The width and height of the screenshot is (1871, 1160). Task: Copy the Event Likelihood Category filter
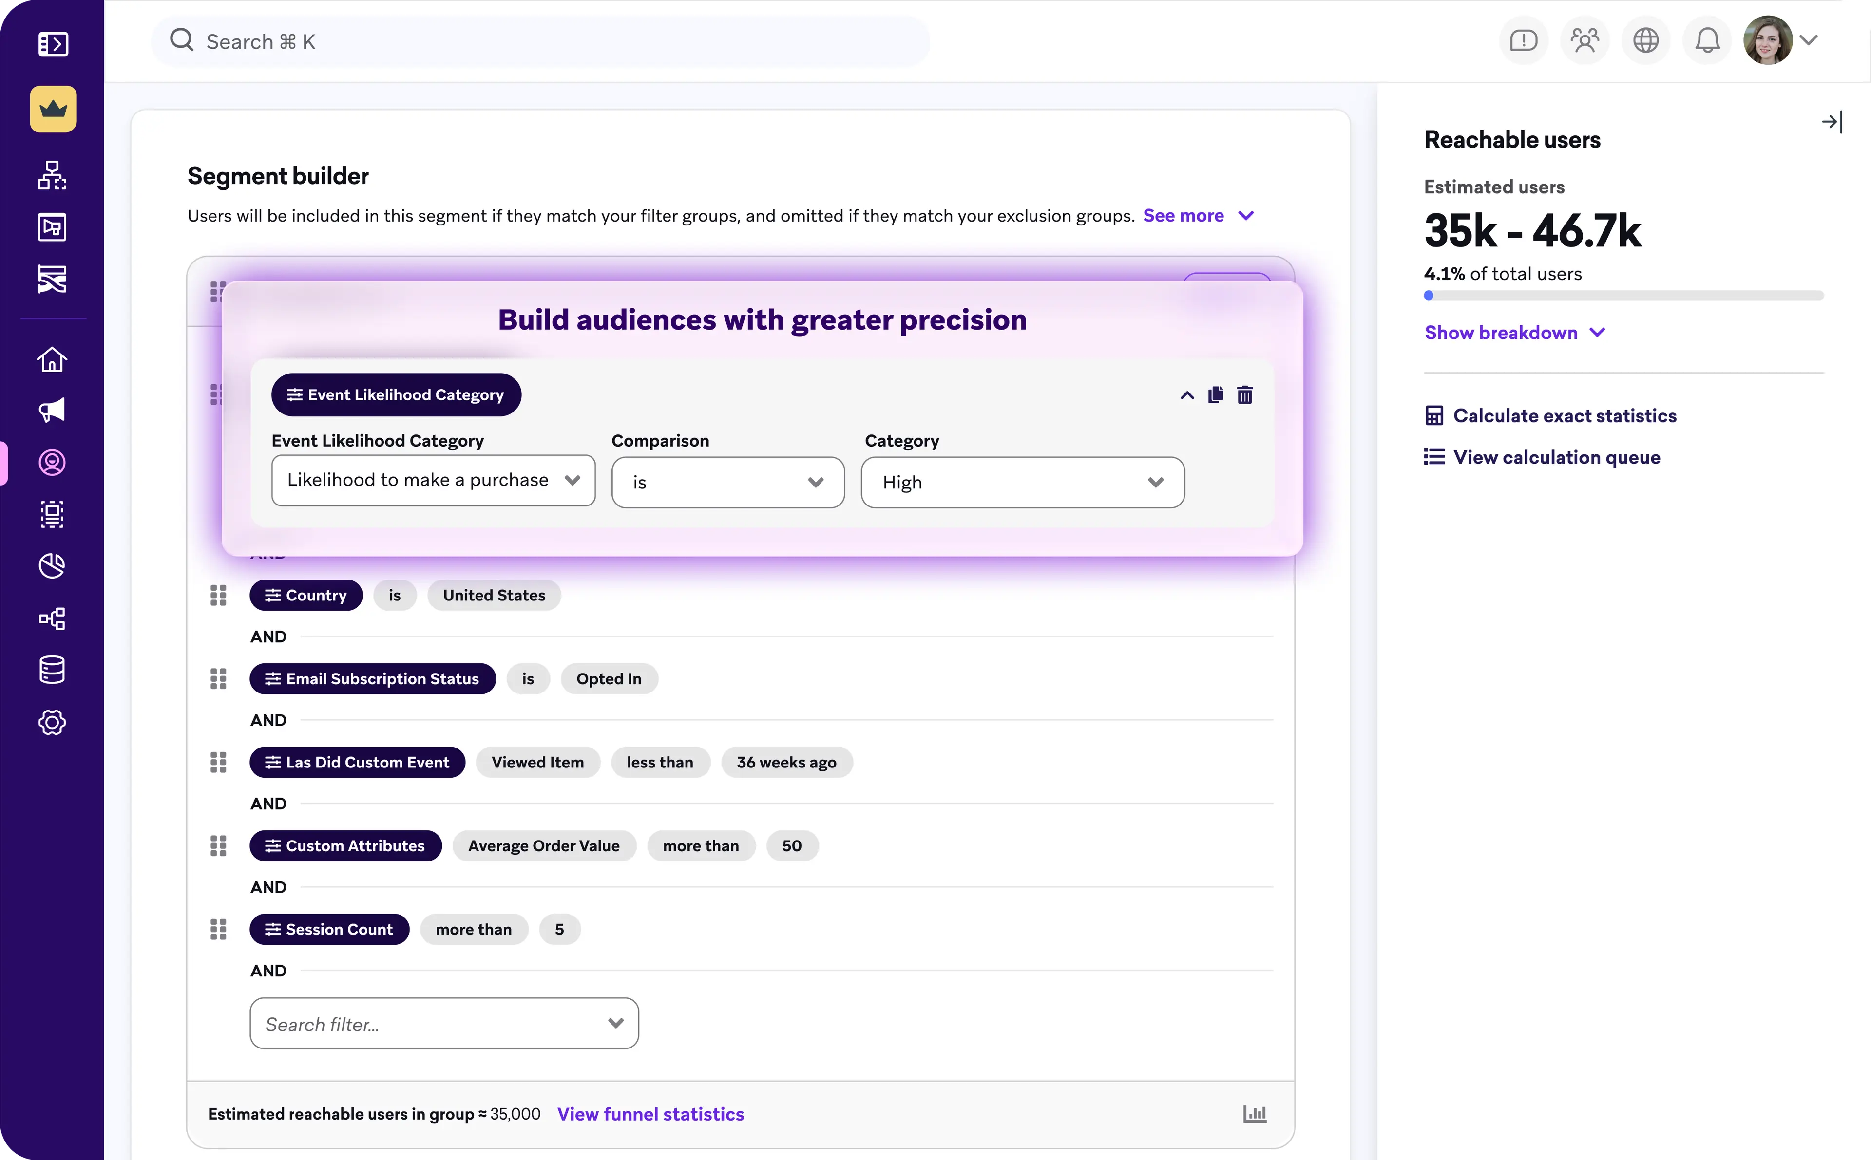pyautogui.click(x=1216, y=394)
